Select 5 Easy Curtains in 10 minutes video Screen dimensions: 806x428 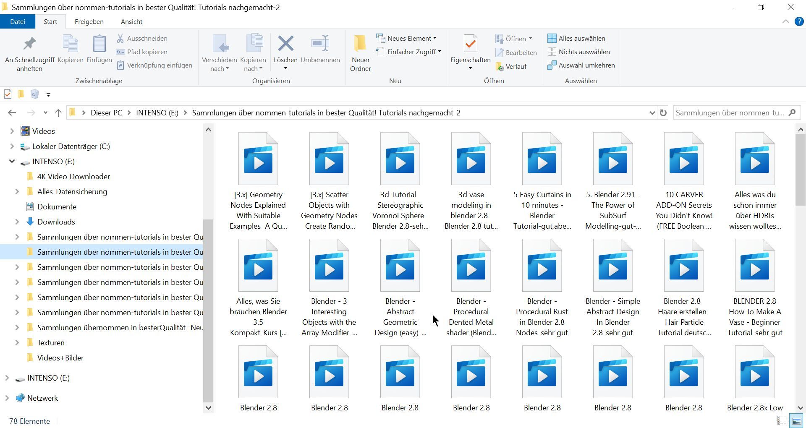pos(542,181)
